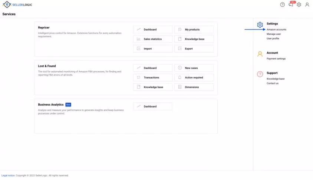Open help question mark icon in header
The image size is (313, 180).
click(x=282, y=4)
